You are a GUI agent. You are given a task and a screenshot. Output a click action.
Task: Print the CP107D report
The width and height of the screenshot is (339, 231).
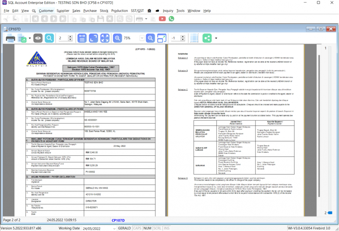pyautogui.click(x=10, y=38)
